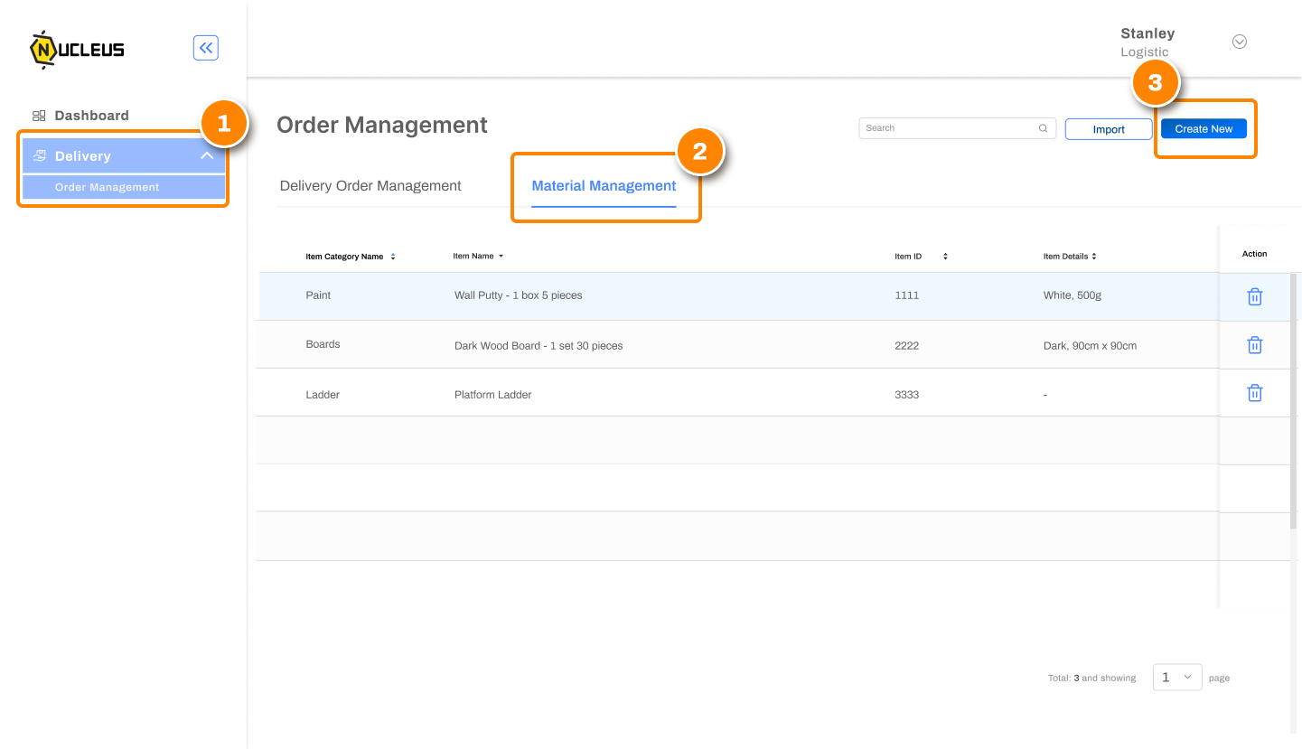Click item ID 1111
Image resolution: width=1302 pixels, height=749 pixels.
(x=907, y=295)
